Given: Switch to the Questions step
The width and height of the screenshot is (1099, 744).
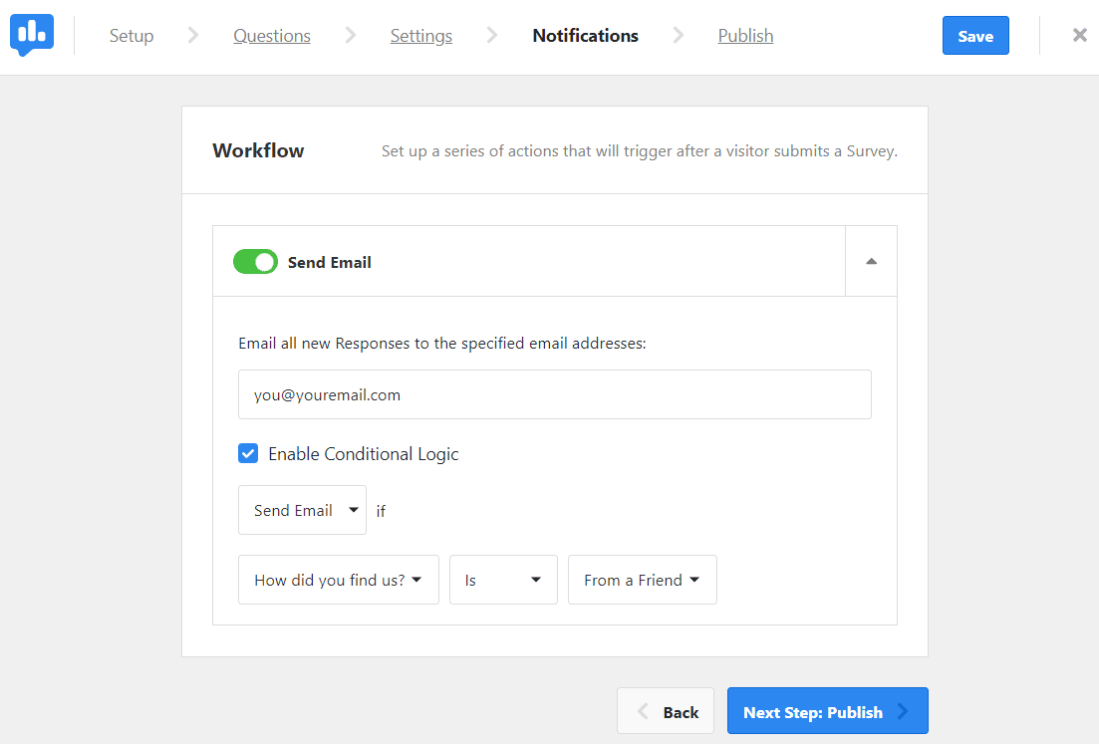Looking at the screenshot, I should (271, 35).
